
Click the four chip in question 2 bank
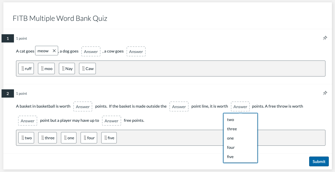pos(89,138)
